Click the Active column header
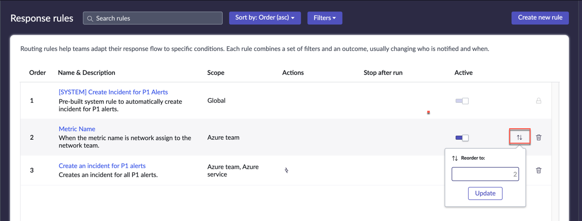582x221 pixels. click(463, 72)
